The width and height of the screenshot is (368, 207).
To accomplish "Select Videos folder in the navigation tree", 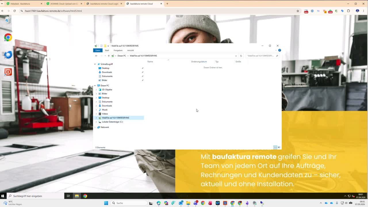I will coord(105,114).
